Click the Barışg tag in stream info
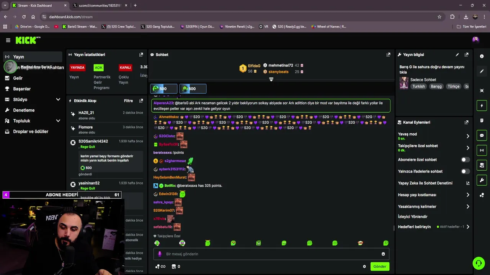 (x=436, y=86)
